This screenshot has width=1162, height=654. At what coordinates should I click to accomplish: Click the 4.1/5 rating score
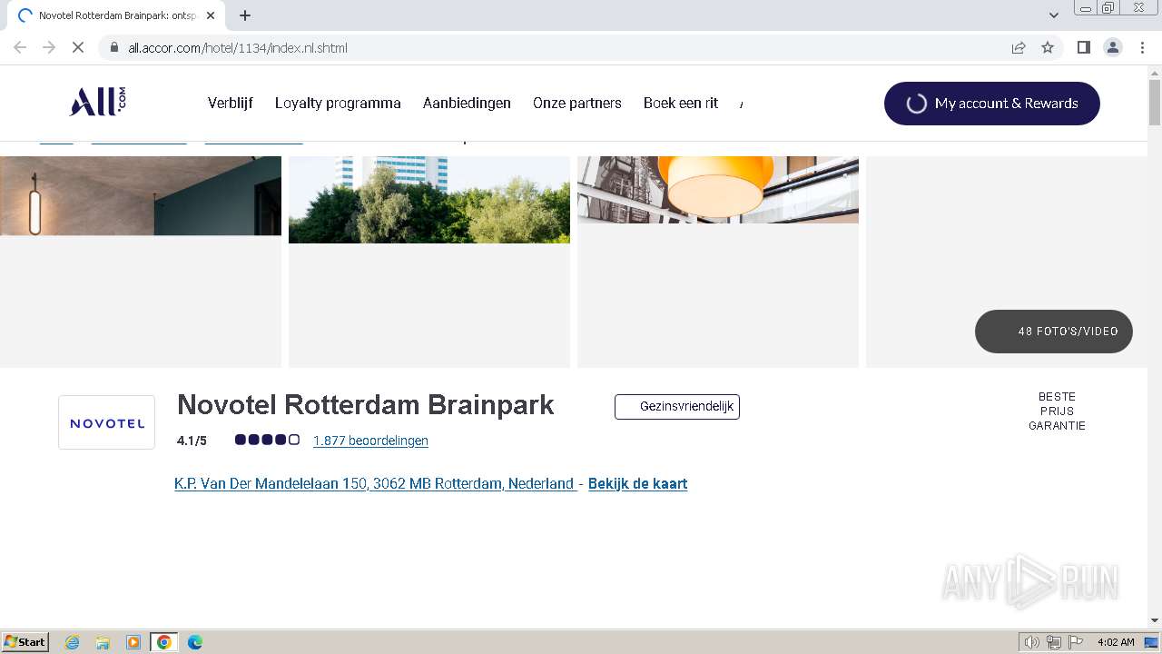(x=192, y=441)
